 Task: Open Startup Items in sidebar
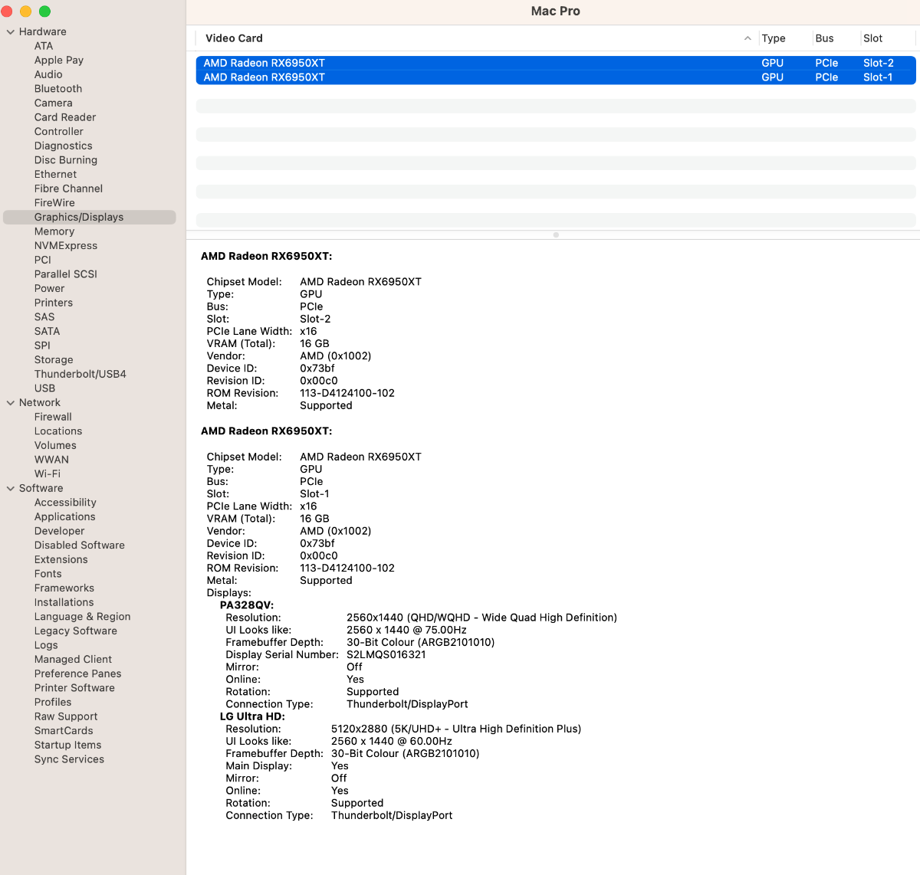click(67, 746)
